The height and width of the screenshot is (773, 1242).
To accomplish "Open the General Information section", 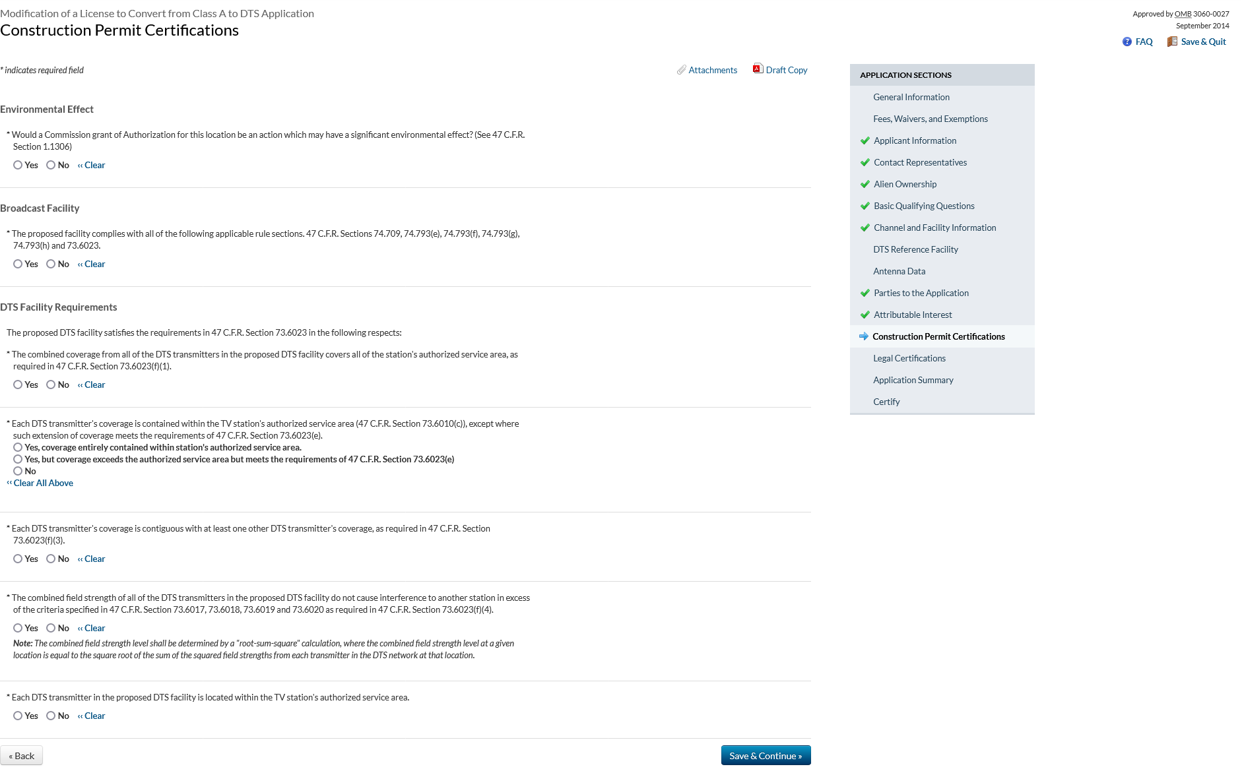I will click(911, 97).
